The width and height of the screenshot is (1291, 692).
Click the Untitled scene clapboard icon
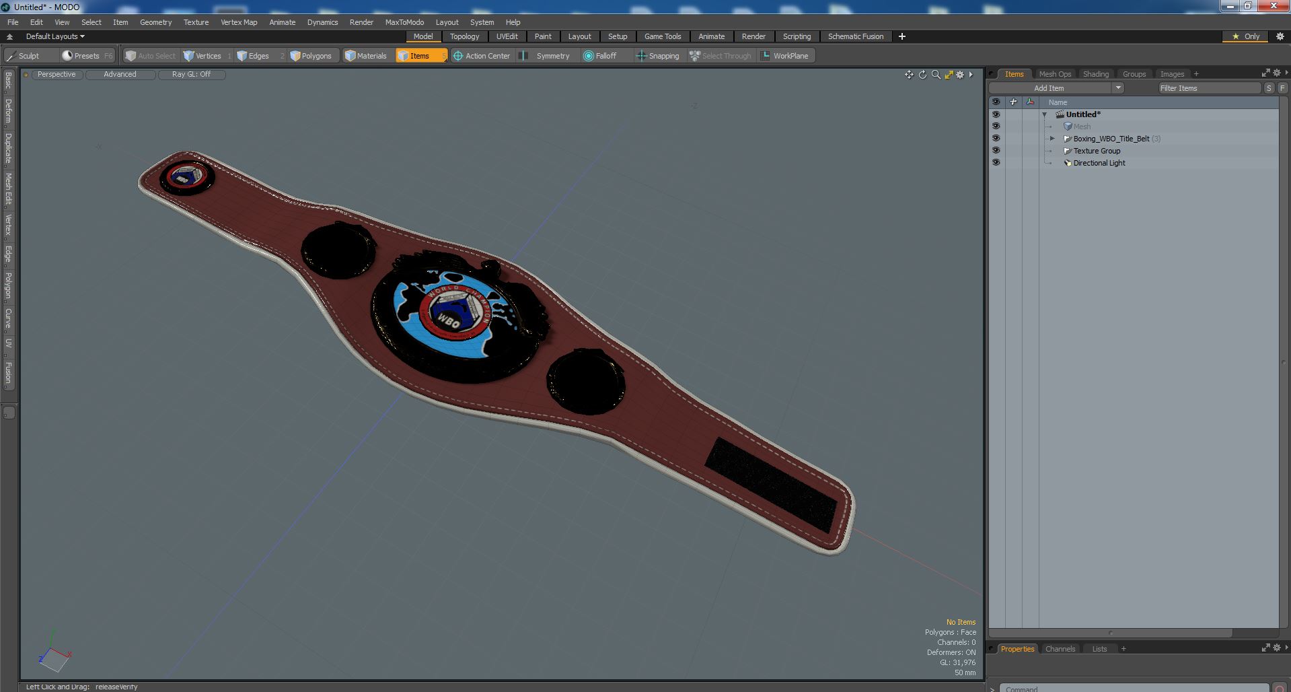click(1060, 114)
